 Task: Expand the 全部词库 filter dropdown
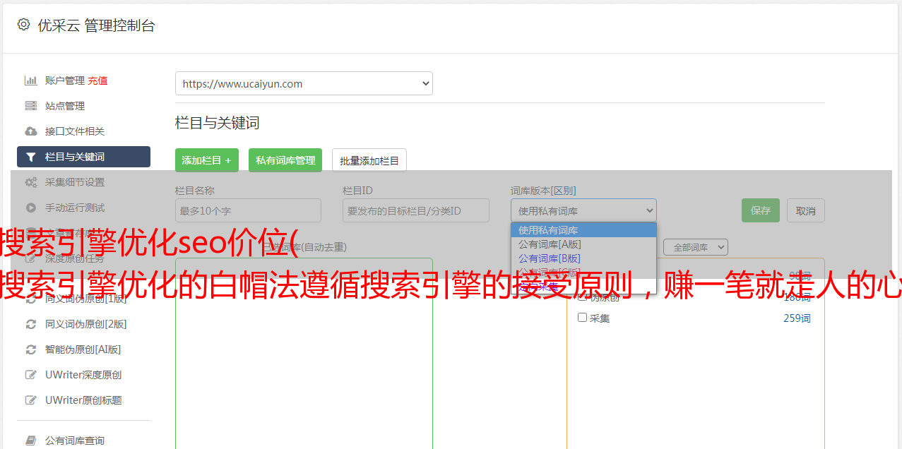(696, 247)
